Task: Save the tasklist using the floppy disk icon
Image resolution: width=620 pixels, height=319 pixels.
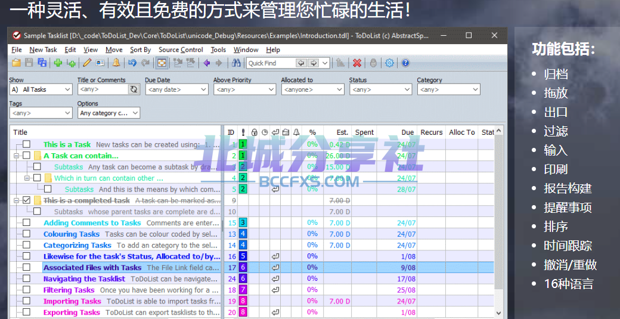Action: [29, 63]
